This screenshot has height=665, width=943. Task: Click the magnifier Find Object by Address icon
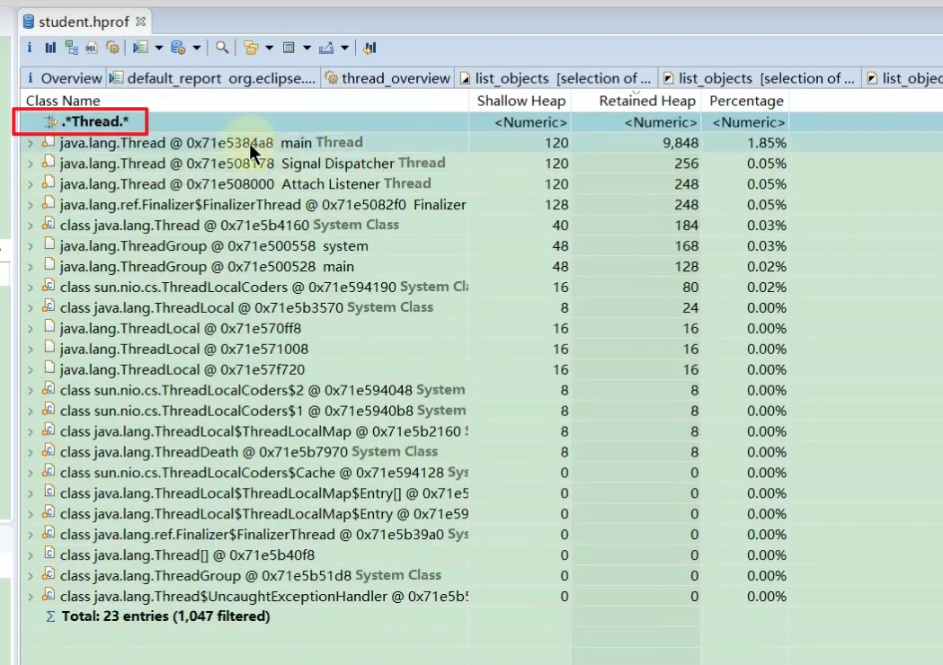[x=222, y=48]
